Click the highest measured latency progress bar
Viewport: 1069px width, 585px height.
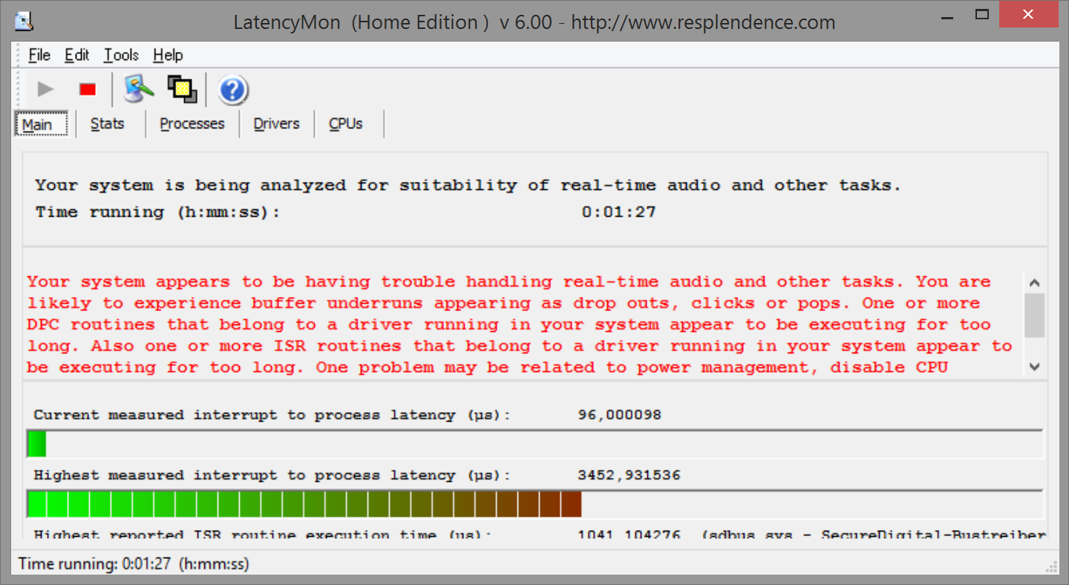(534, 504)
